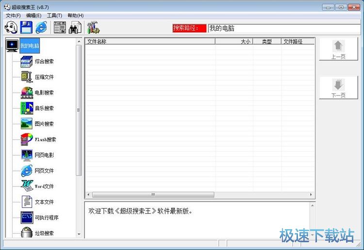Go to previous page with 上一页

pos(338,49)
